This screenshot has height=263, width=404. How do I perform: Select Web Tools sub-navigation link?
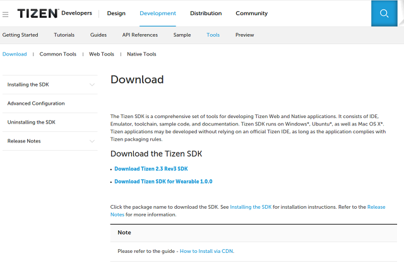[x=102, y=54]
